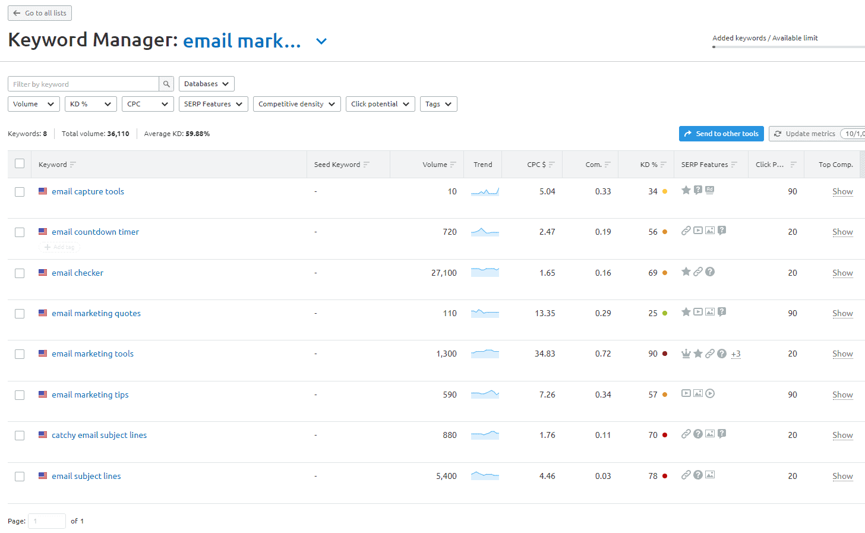Click the sort icon next to Keyword column header

click(x=73, y=165)
